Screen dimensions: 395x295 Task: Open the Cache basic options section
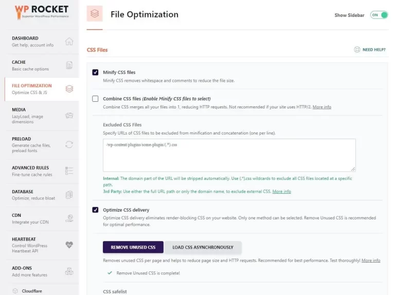[x=42, y=65]
